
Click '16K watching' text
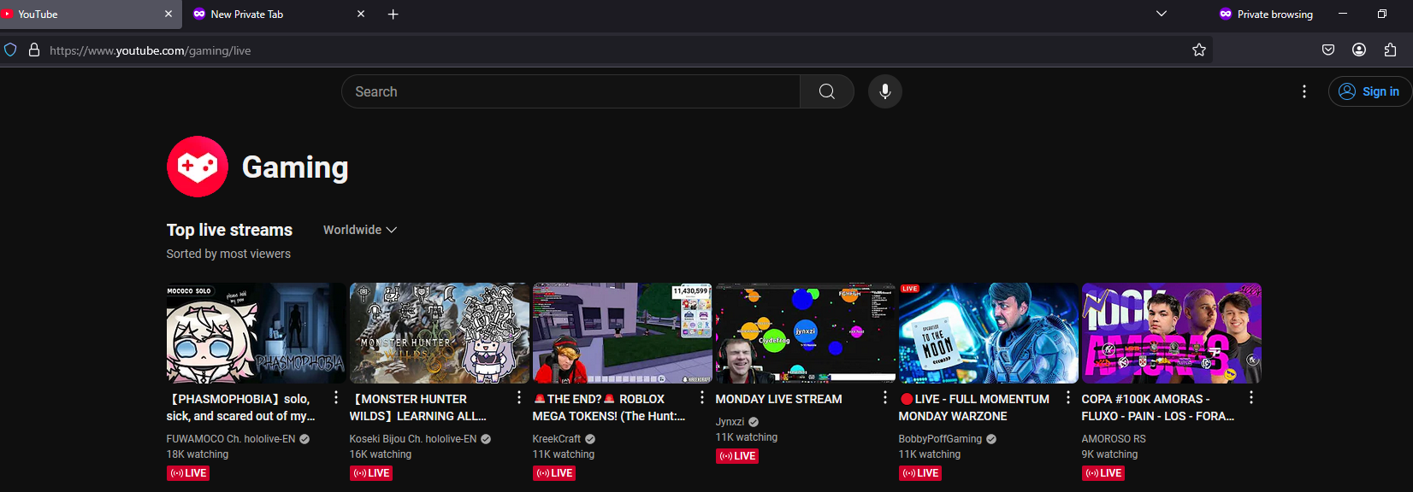coord(381,454)
